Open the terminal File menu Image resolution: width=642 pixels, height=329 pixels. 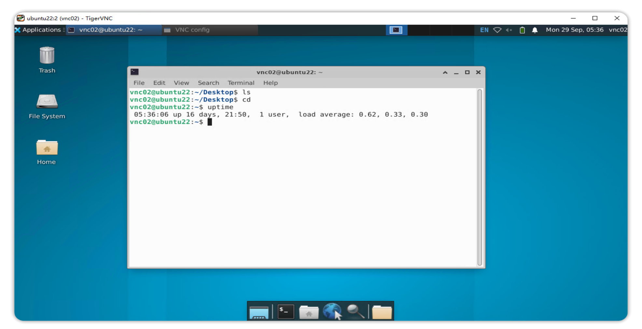coord(139,83)
